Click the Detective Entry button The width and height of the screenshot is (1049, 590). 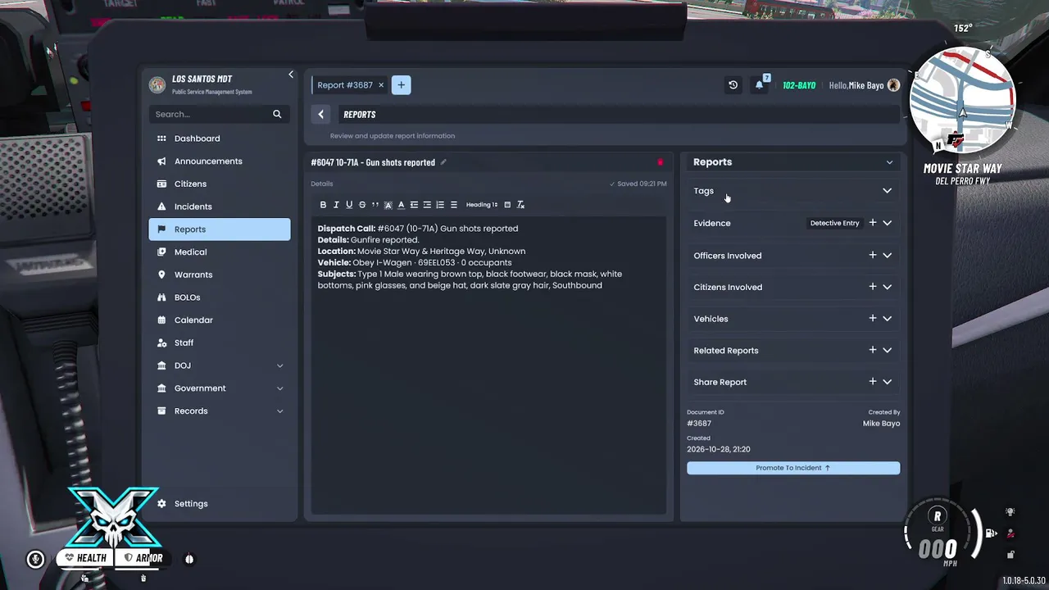click(x=834, y=223)
